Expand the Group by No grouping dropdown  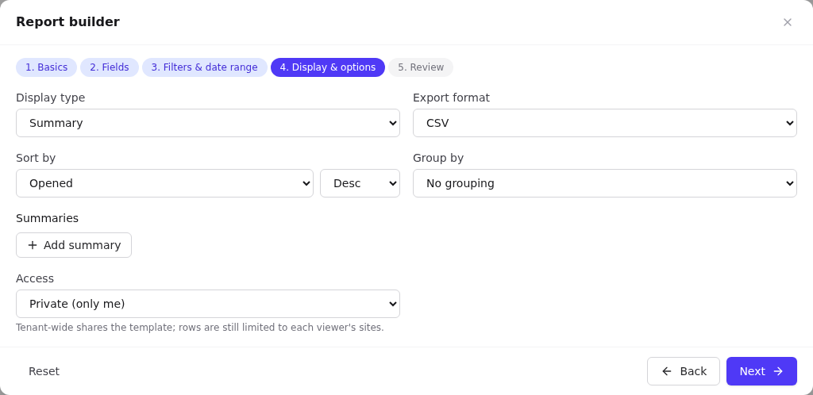604,183
